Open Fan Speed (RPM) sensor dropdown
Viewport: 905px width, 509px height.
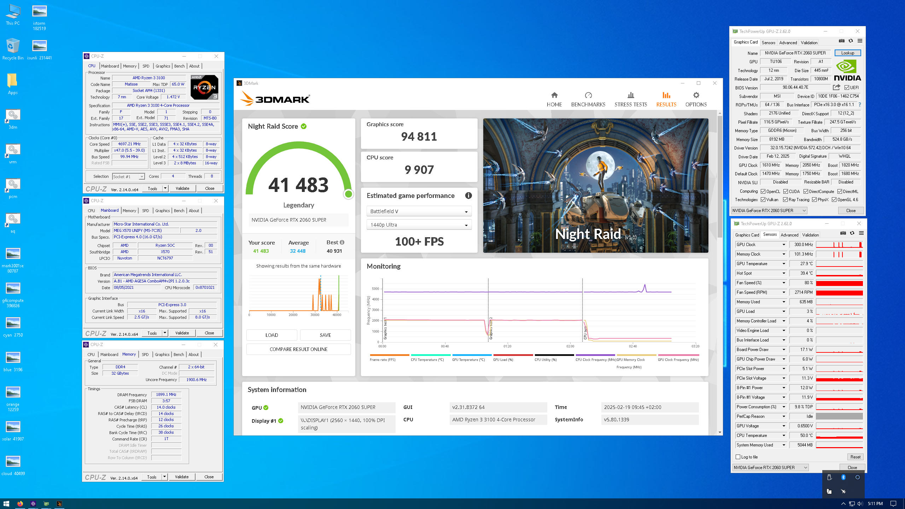(x=784, y=292)
